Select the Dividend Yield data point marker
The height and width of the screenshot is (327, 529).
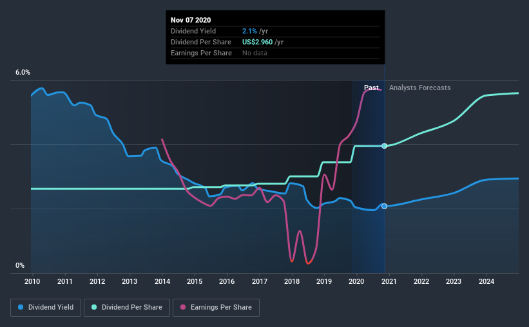pos(384,206)
